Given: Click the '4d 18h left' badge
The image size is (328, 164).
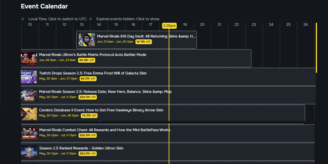Looking at the screenshot, I should click(x=87, y=60).
